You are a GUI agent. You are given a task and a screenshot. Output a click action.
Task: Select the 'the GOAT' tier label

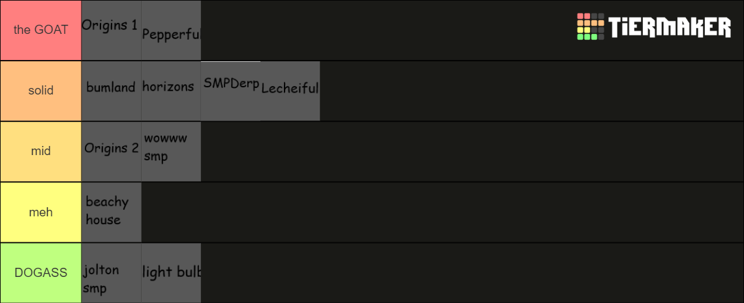point(40,30)
